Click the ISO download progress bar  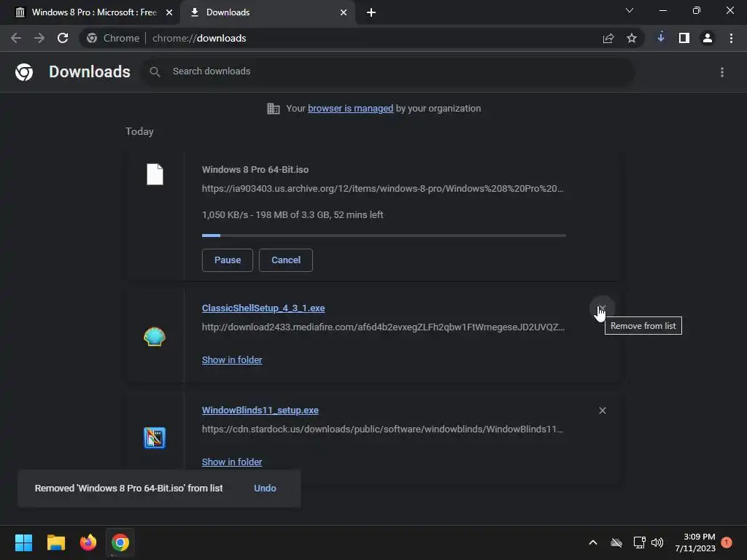click(x=384, y=236)
